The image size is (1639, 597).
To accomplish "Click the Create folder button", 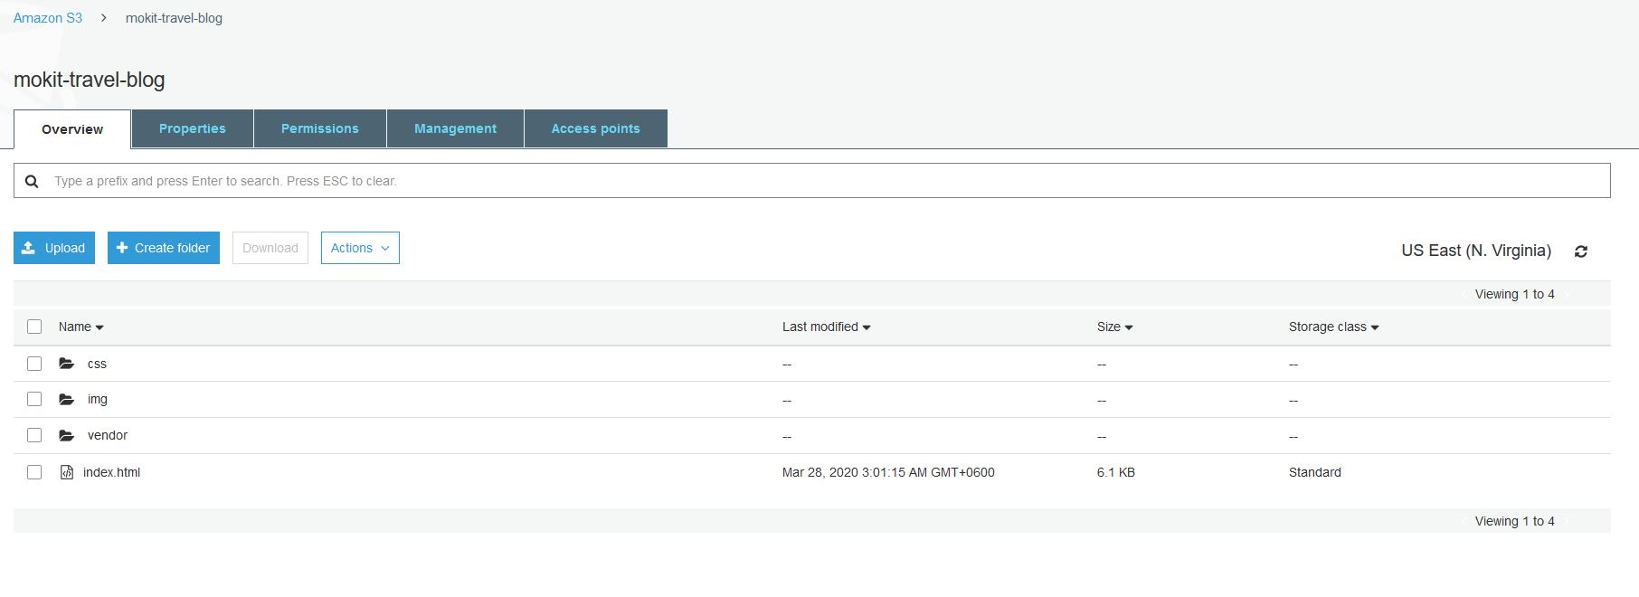I will 164,248.
